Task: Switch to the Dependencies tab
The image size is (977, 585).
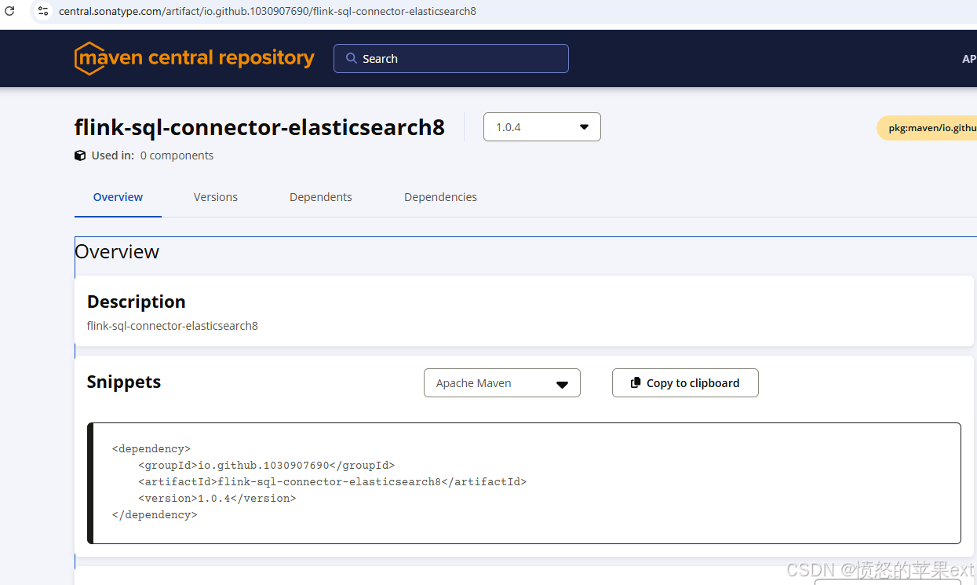Action: pos(440,197)
